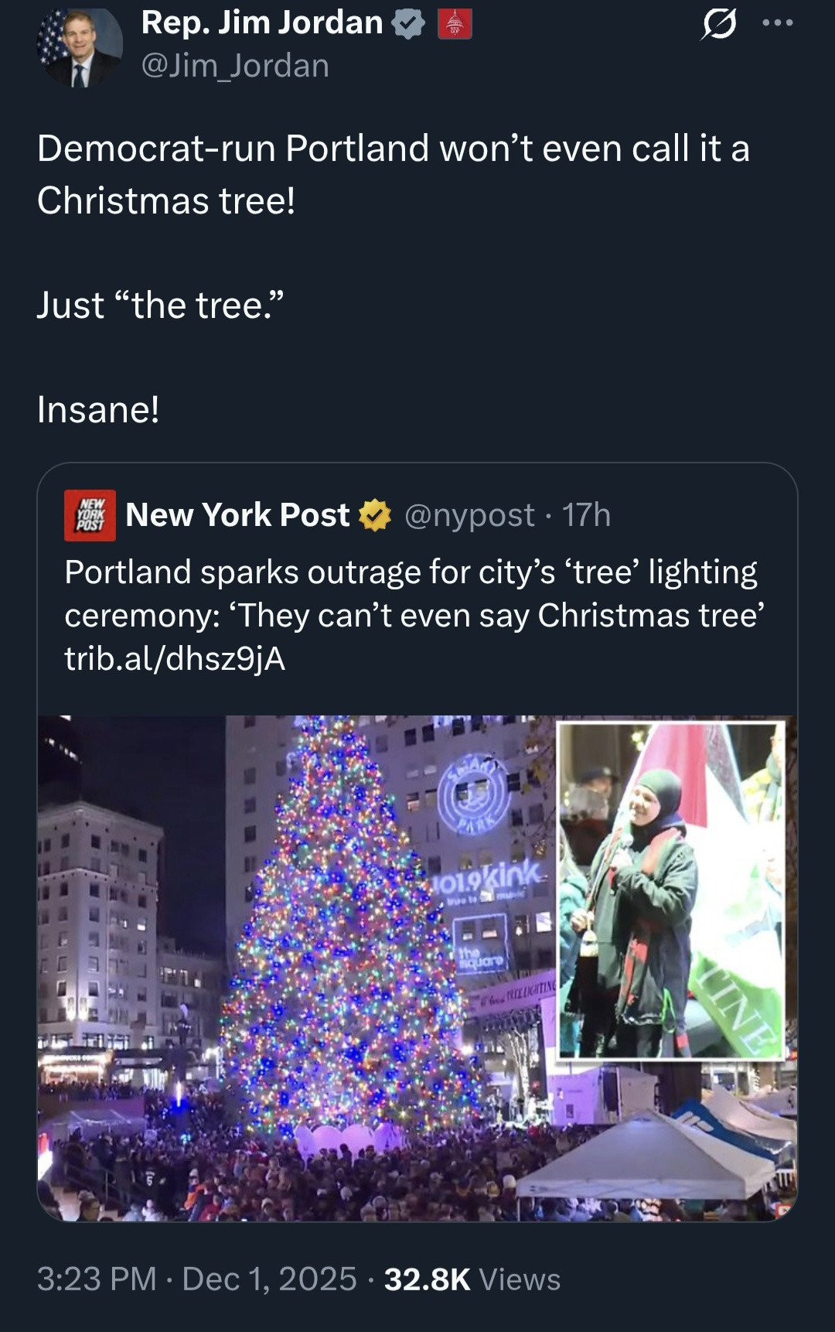Image resolution: width=835 pixels, height=1332 pixels.
Task: Open the trib.al/dhsz9jA link
Action: pos(175,659)
